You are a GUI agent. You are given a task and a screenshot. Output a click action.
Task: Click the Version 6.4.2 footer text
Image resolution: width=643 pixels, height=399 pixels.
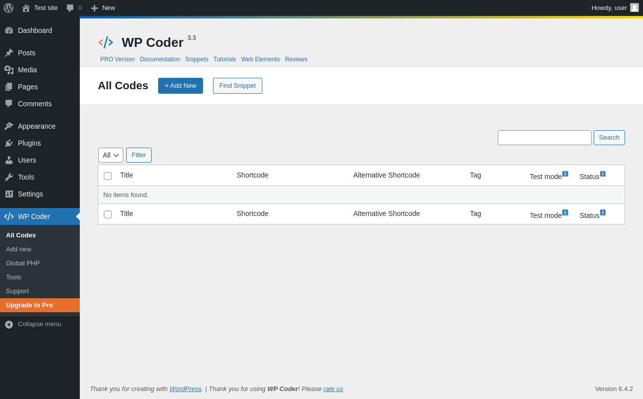click(614, 389)
